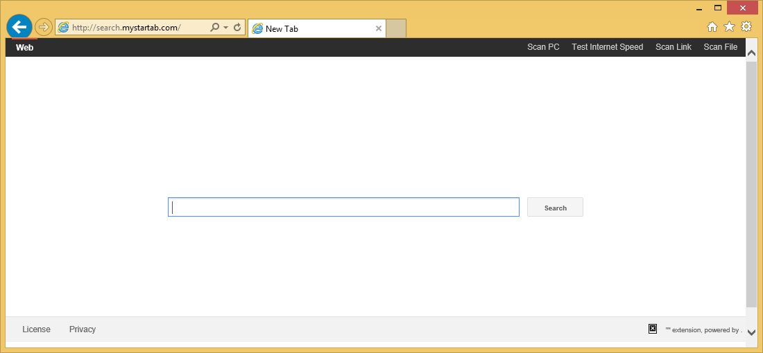Open Test Internet Speed link
The width and height of the screenshot is (763, 353).
[x=607, y=47]
